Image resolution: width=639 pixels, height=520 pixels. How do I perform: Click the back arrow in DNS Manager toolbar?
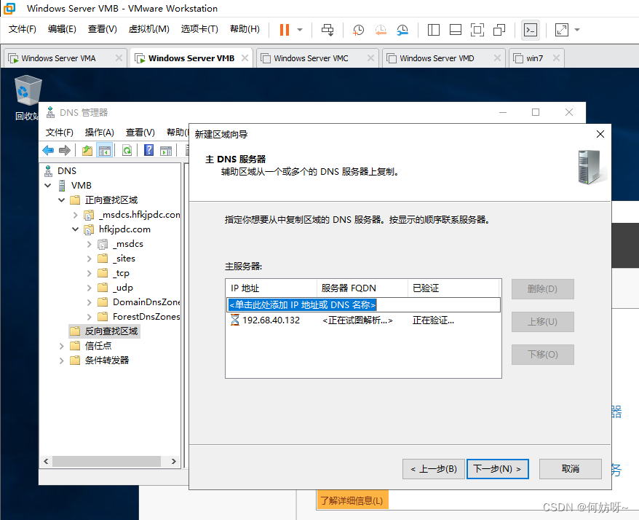tap(48, 151)
